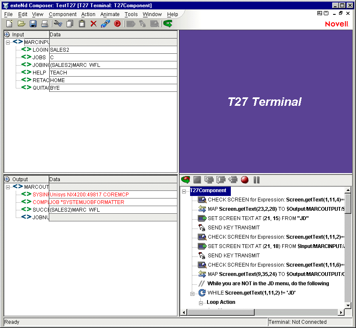Click the Paste clipboard icon
The width and height of the screenshot is (356, 328).
click(x=82, y=24)
